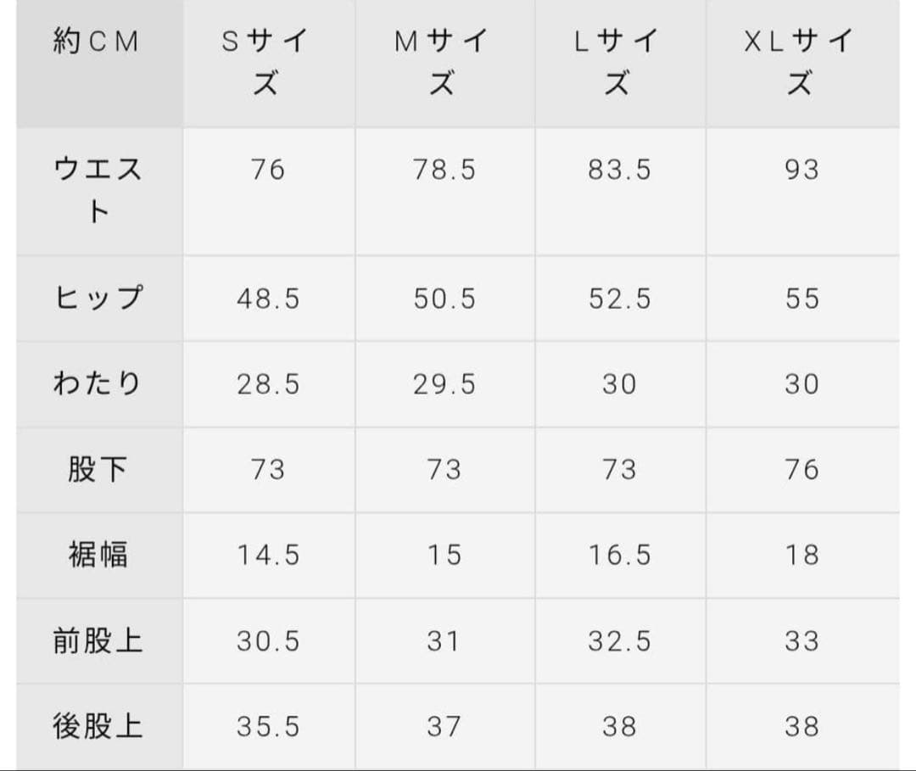This screenshot has width=916, height=771.
Task: Select the ウエスト row label
Action: [98, 190]
